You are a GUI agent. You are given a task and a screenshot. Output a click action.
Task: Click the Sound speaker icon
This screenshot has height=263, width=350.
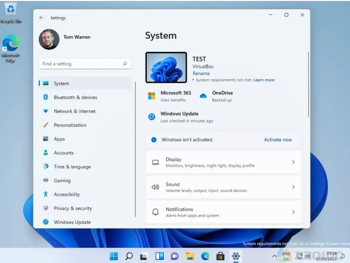click(x=155, y=187)
